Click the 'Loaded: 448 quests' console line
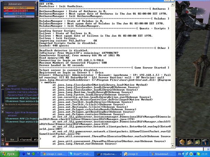 tap(54, 46)
